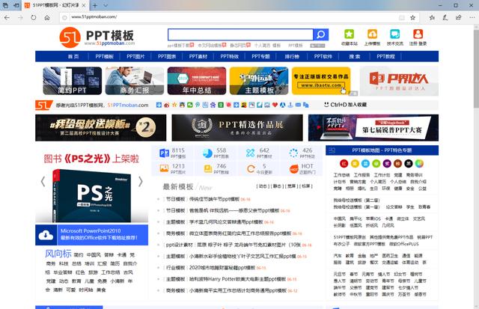Open the 简约PPT thumbnail
The height and width of the screenshot is (309, 479).
72,81
